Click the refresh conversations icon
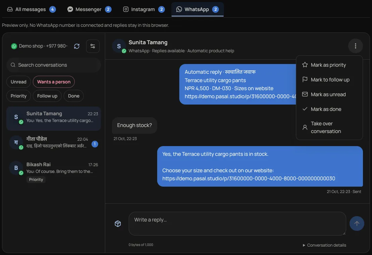The image size is (372, 255). tap(77, 46)
